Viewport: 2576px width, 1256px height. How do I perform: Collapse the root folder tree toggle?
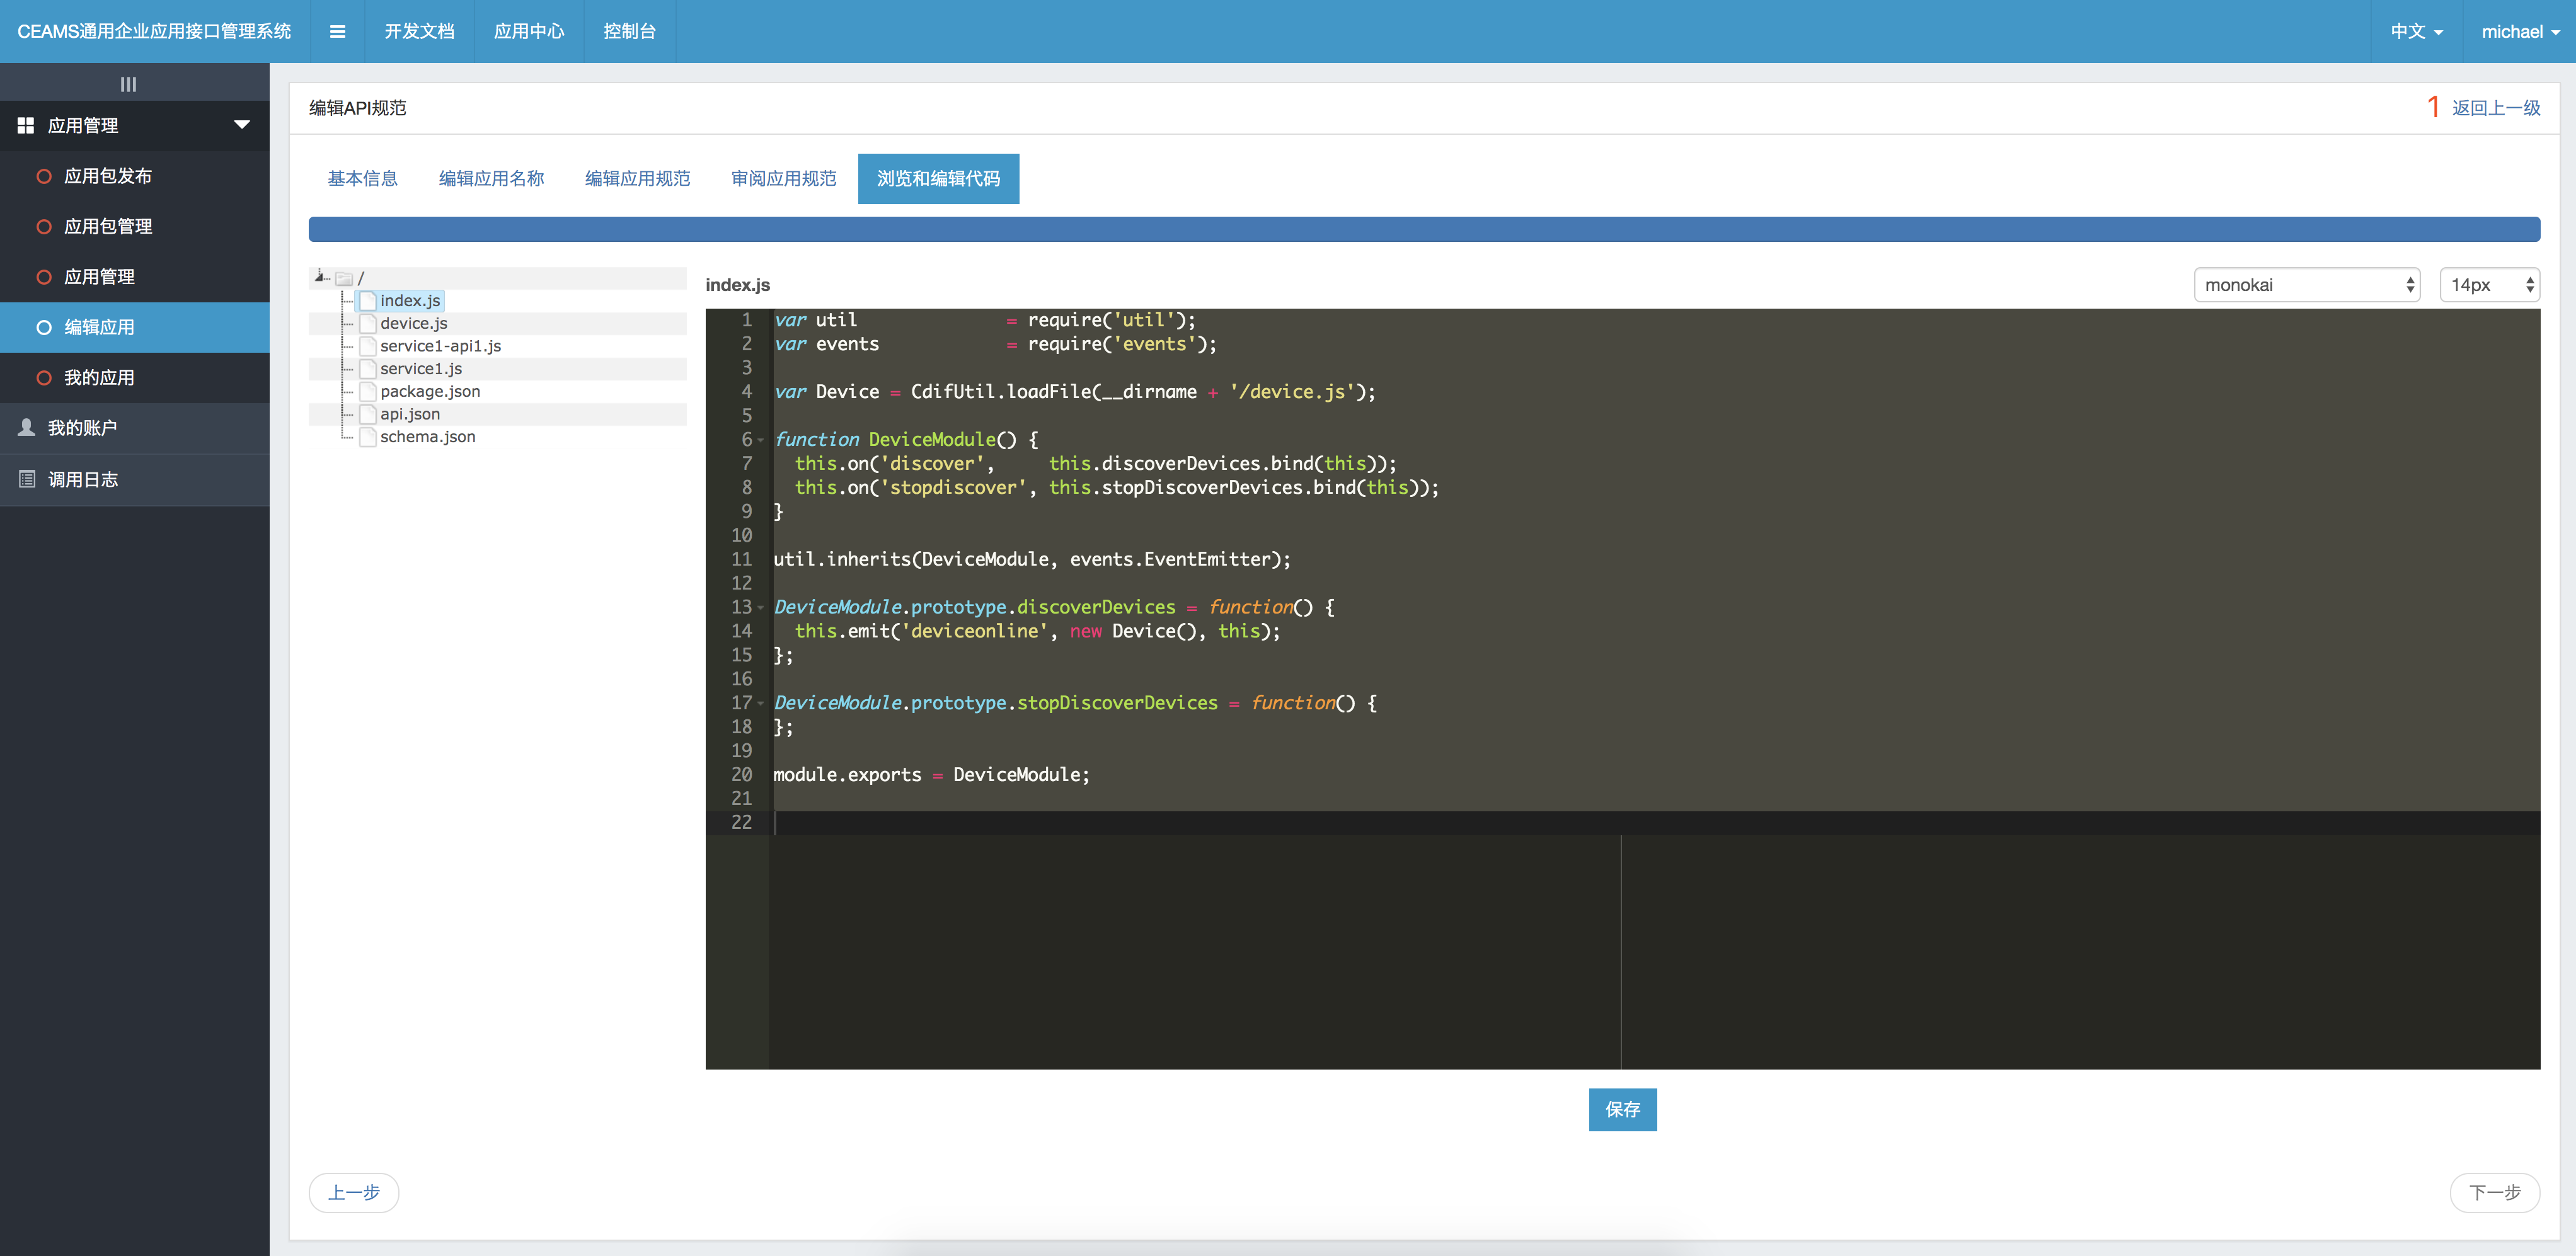click(320, 276)
